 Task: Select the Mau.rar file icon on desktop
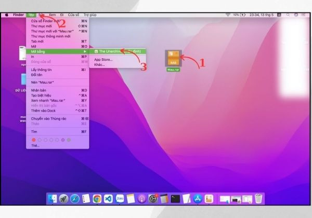click(x=173, y=58)
